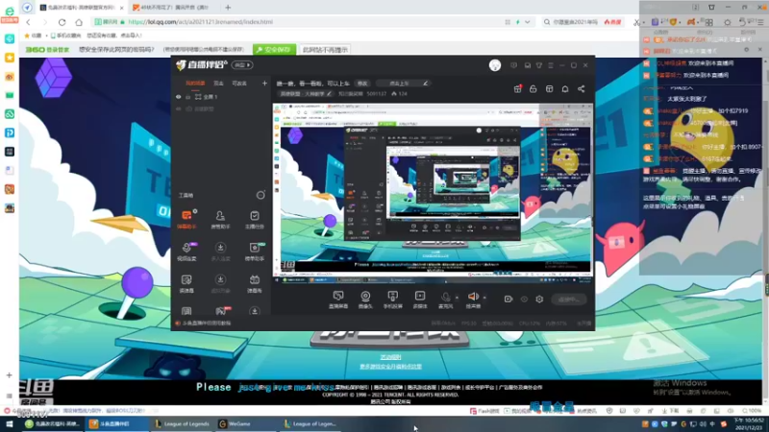The image size is (769, 432).
Task: Open the feedback message icon in title bar
Action: (x=513, y=65)
